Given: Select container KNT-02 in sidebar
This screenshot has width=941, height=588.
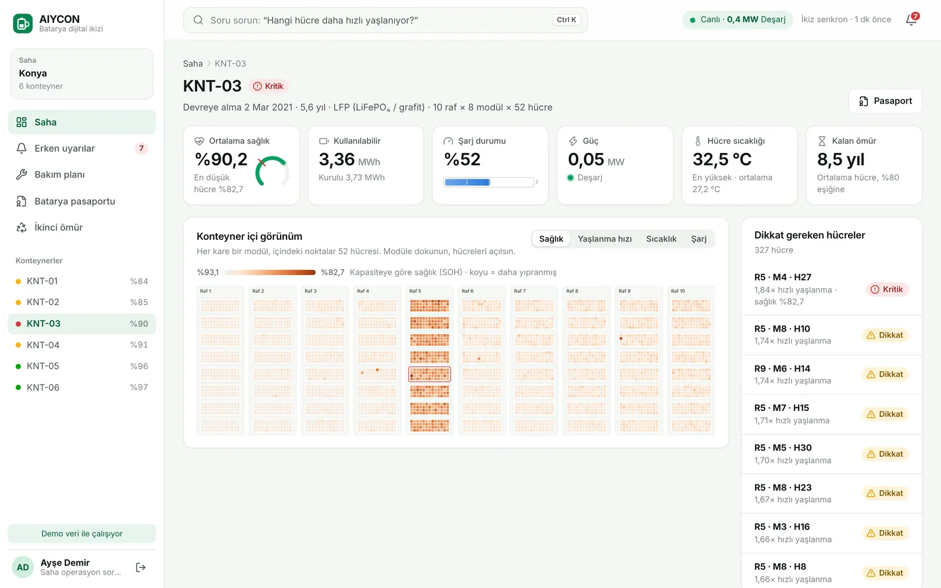Looking at the screenshot, I should tap(82, 302).
